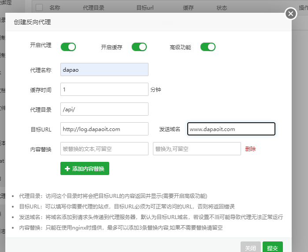Screen dimensions: 308x252
Task: Focus the 缓存时间 field with value 1
Action: pyautogui.click(x=104, y=89)
